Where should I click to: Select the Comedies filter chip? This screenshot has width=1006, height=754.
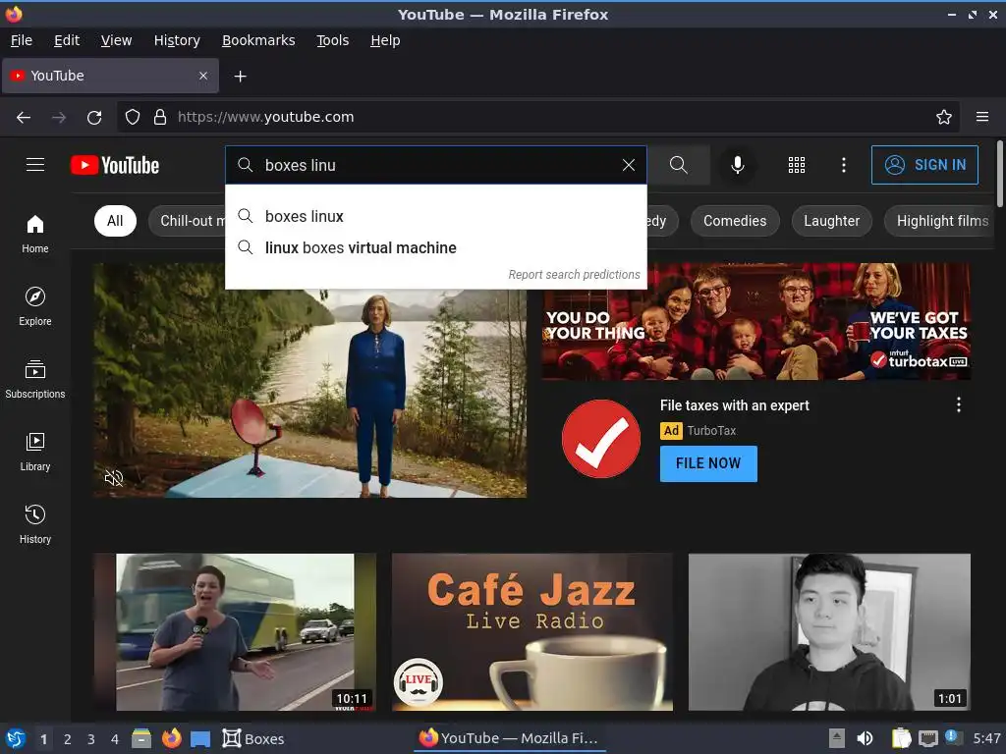pyautogui.click(x=735, y=221)
